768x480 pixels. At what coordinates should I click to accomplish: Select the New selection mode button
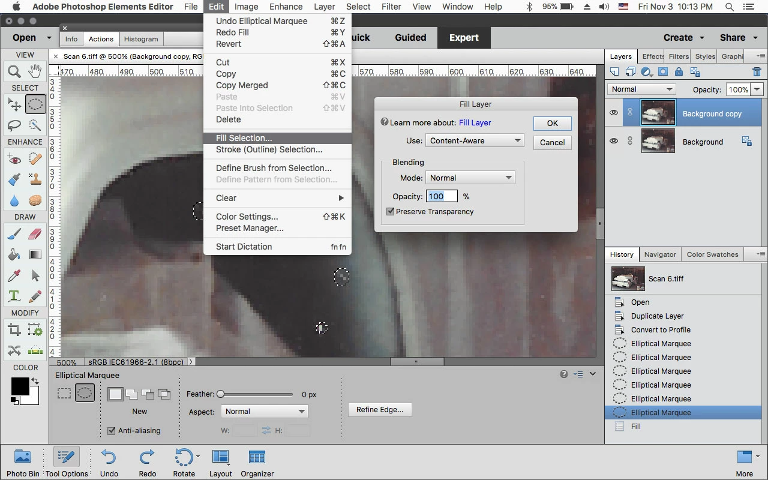(116, 394)
